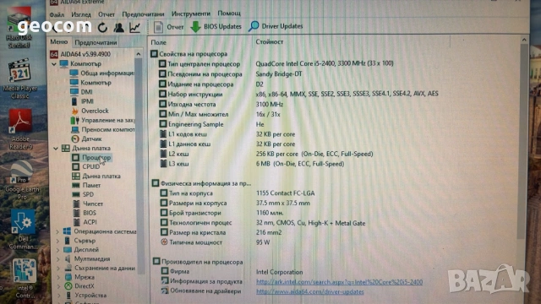Expand the Мрежа tree branch
541x304 pixels.
(x=58, y=277)
